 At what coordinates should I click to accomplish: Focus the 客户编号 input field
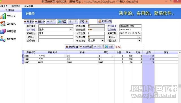tap(56, 26)
